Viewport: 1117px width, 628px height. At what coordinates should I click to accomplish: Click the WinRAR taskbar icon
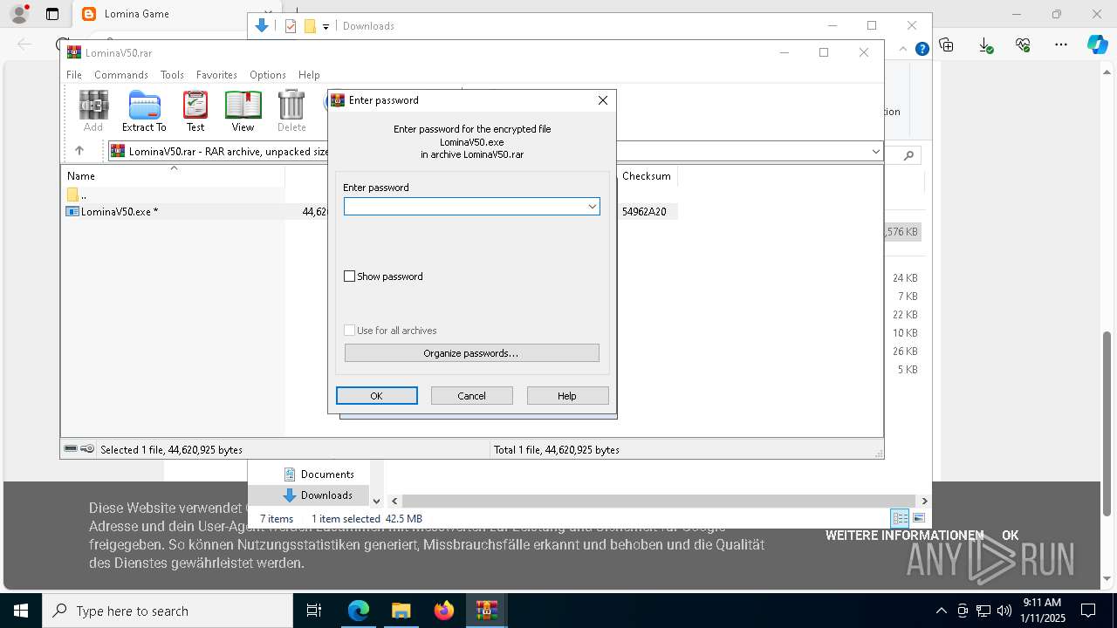tap(486, 611)
